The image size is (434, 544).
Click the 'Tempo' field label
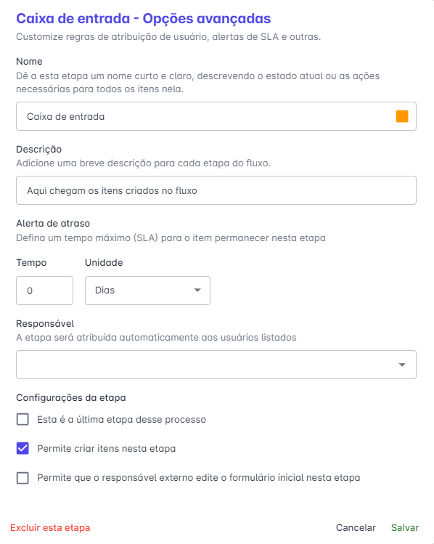31,263
